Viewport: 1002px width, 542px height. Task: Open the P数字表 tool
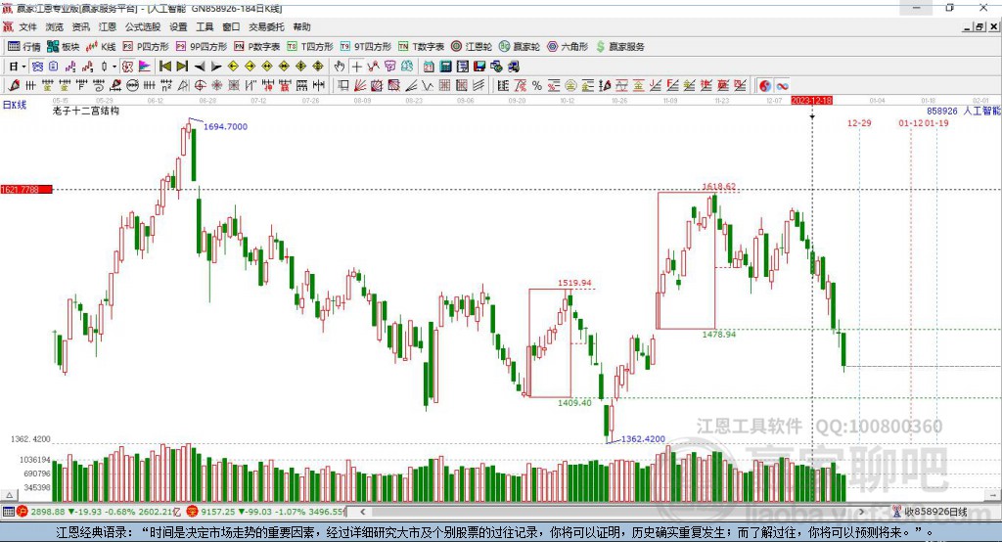pos(257,47)
